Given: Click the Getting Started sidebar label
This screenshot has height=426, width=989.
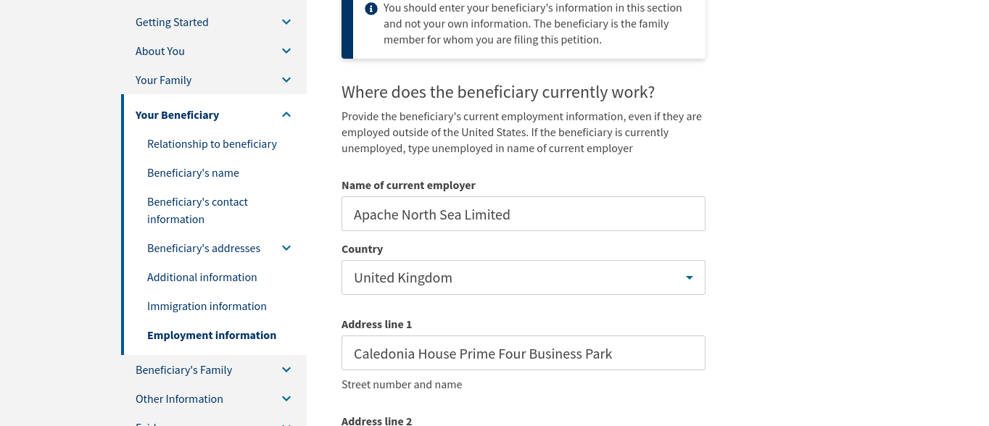Looking at the screenshot, I should [172, 22].
